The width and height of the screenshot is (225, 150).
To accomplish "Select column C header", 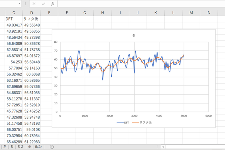I will tap(14, 13).
